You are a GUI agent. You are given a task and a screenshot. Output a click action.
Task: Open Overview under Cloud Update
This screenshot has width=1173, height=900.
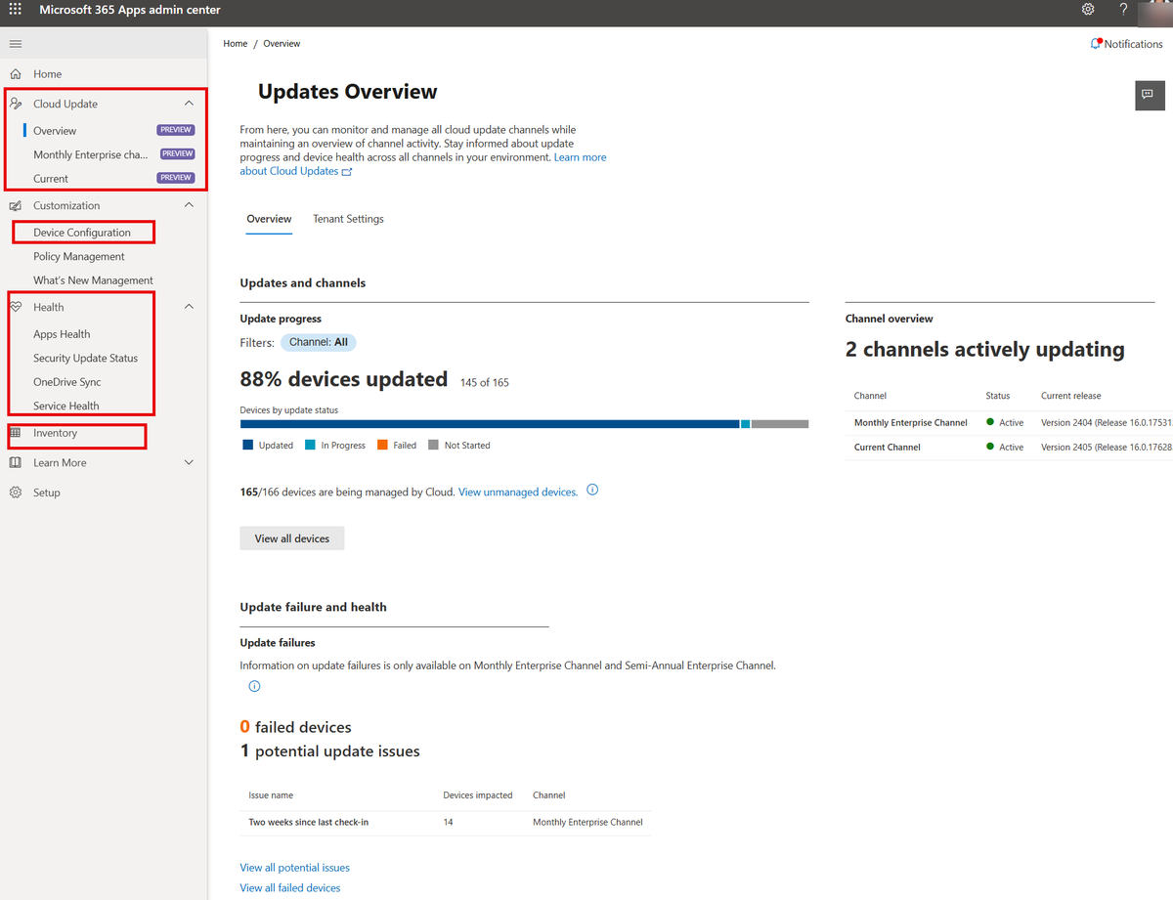point(55,131)
